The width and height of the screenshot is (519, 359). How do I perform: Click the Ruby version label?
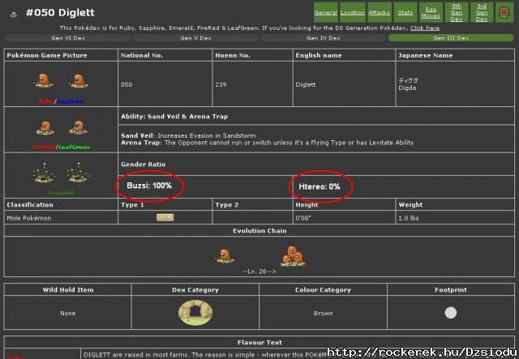click(46, 101)
